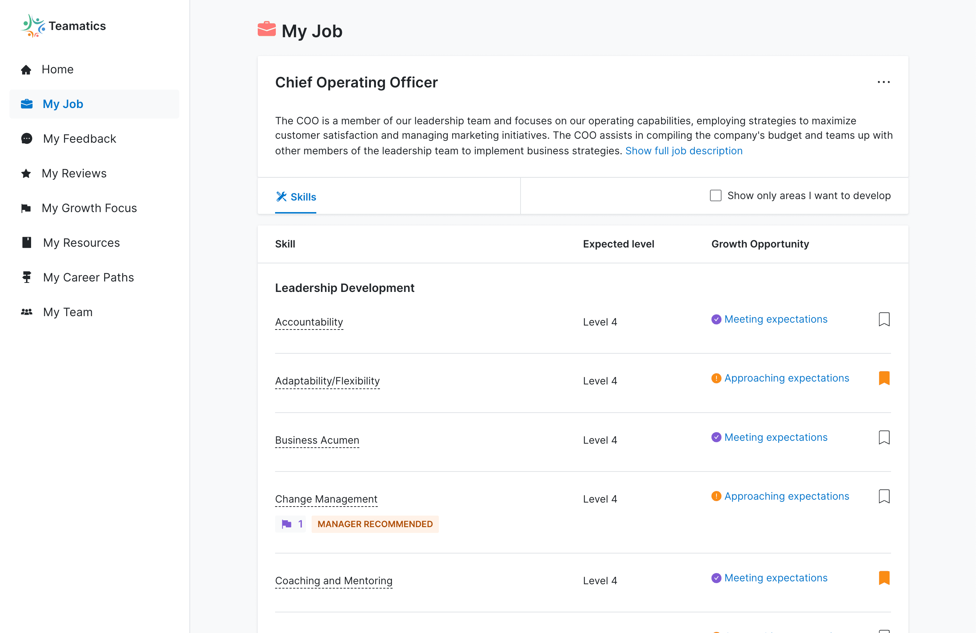Click Show full job description link
This screenshot has width=976, height=633.
pyautogui.click(x=684, y=151)
